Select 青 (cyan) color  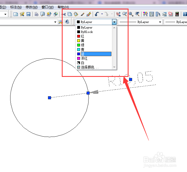(94, 49)
